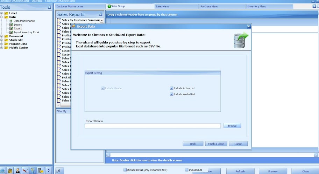Screen dimensions: 319x174
Task: Click Finish & Close button
Action: [x=216, y=144]
